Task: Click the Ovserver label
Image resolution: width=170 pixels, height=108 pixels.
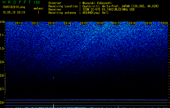Action: [x=55, y=3]
